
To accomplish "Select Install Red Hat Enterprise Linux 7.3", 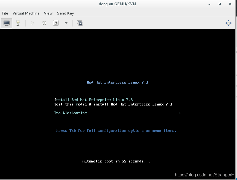I will tap(93, 100).
